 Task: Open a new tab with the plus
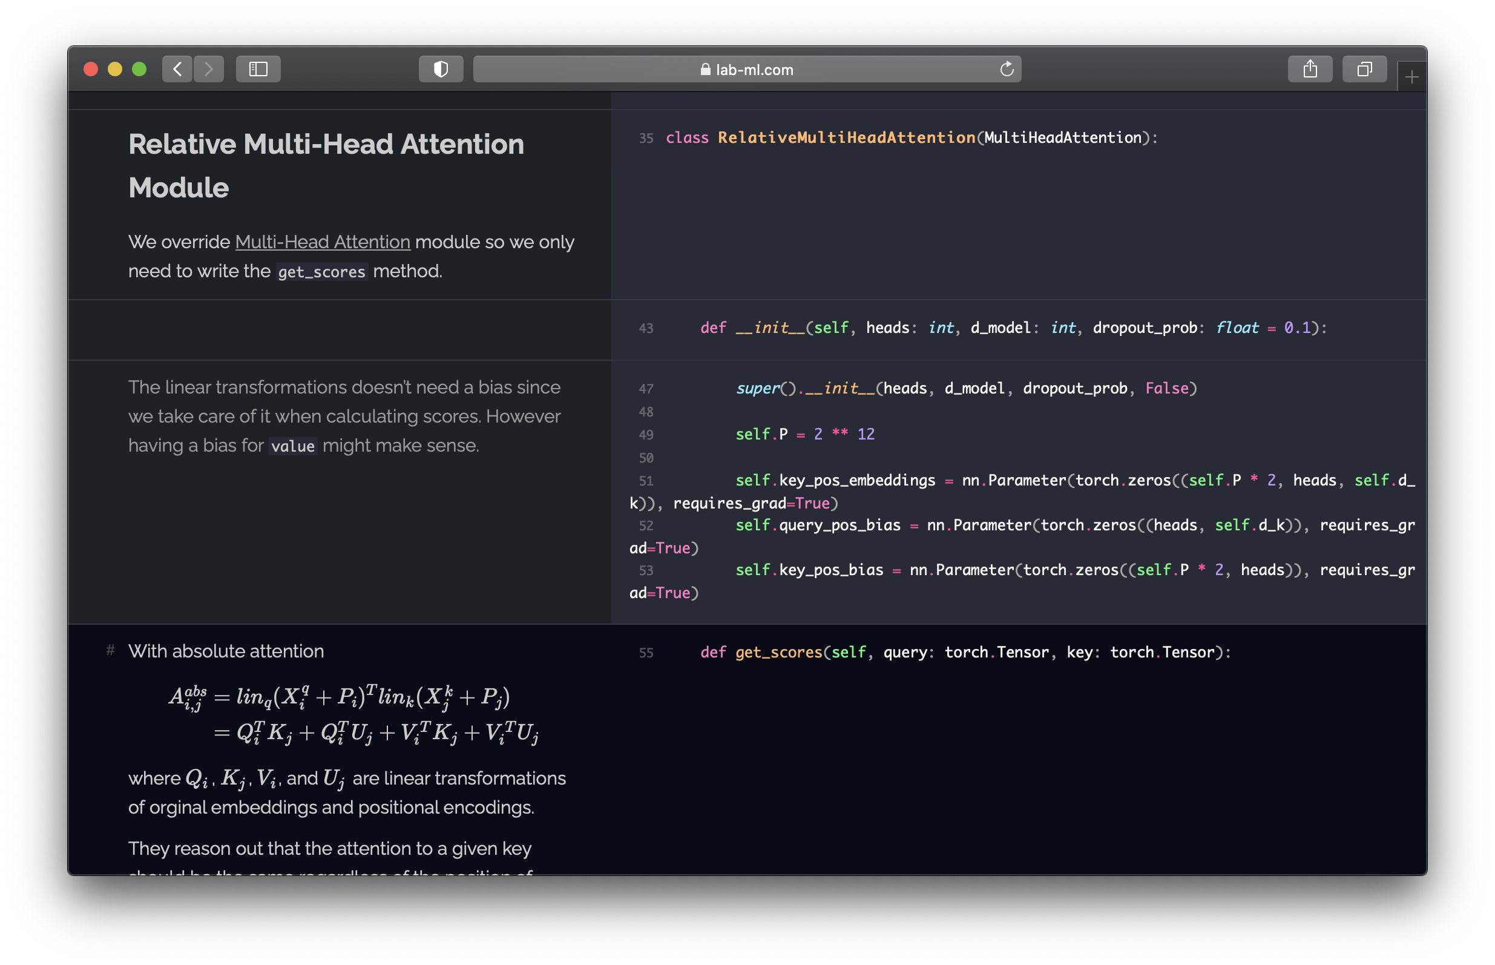[x=1411, y=76]
